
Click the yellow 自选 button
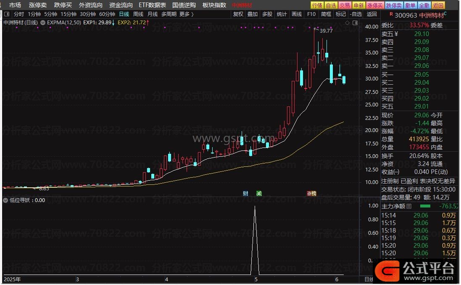[x=331, y=5]
